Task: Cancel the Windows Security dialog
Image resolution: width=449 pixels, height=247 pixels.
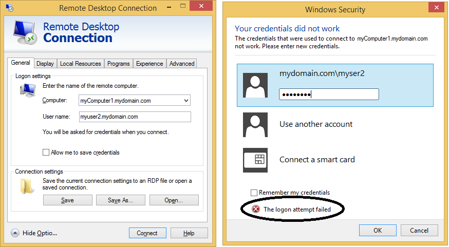Action: coord(419,231)
